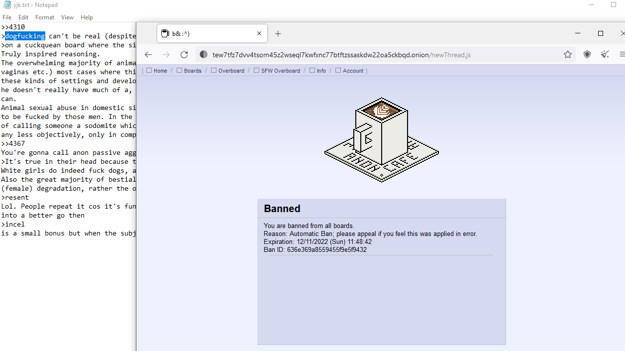This screenshot has height=351, width=625.
Task: Minimize the browser window
Action: click(x=578, y=33)
